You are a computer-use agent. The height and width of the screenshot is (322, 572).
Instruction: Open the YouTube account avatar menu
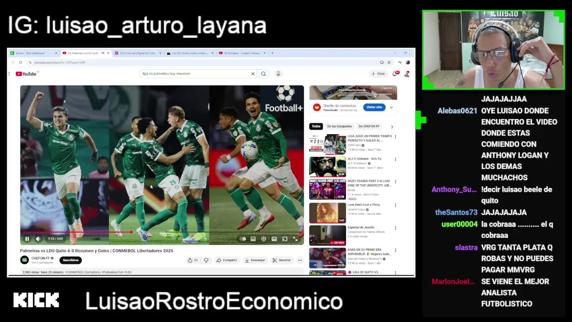[x=407, y=74]
